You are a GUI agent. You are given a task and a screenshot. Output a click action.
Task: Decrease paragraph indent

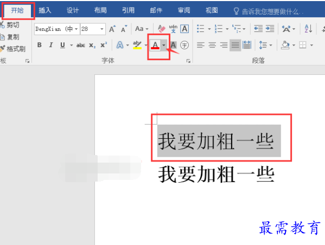coord(258,29)
